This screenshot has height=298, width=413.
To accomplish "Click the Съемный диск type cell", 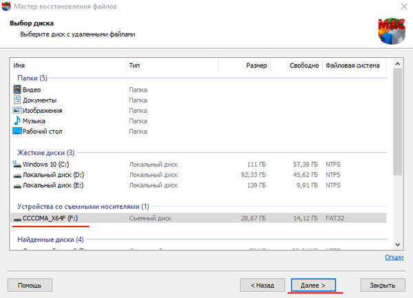I will pyautogui.click(x=150, y=218).
